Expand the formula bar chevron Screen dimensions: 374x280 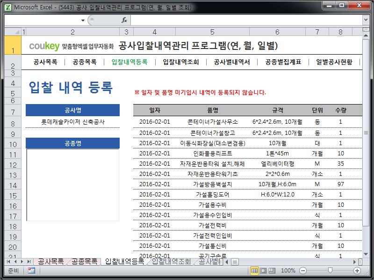coord(366,20)
